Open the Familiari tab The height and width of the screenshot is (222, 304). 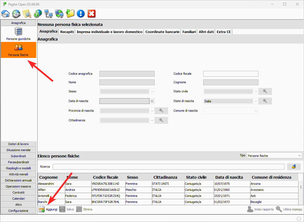tap(189, 32)
